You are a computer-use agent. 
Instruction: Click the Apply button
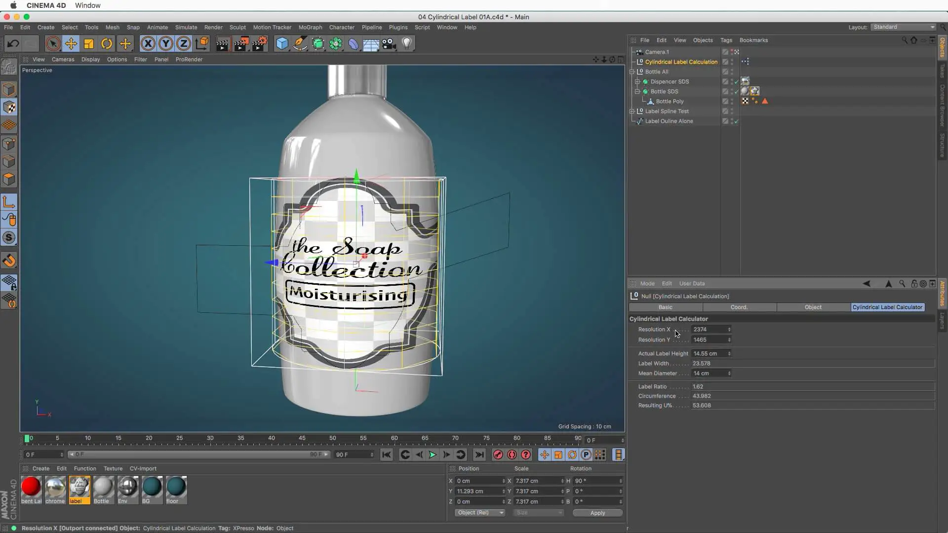(x=597, y=513)
